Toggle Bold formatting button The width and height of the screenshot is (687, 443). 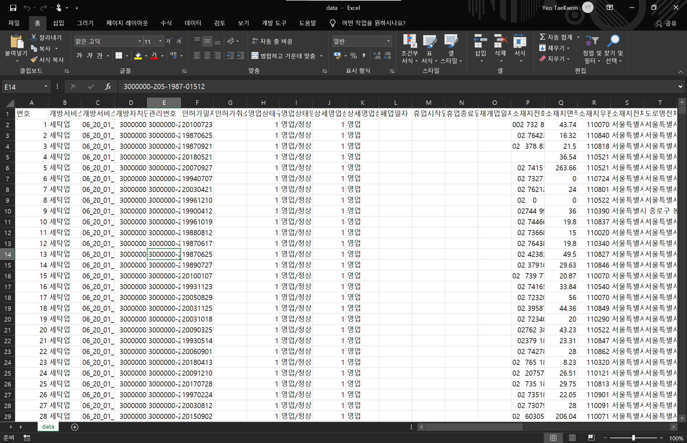coord(79,56)
